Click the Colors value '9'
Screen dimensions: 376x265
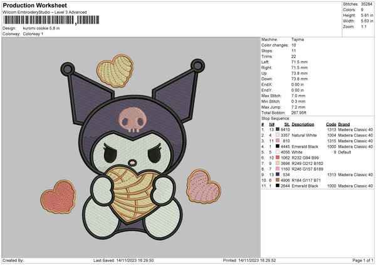pos(362,10)
